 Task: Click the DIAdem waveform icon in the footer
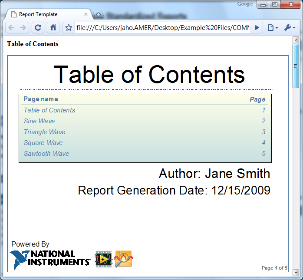point(124,259)
